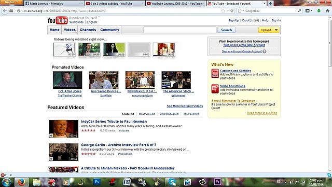
Task: Open the bookmarks menu dropdown button
Action: 309,11
